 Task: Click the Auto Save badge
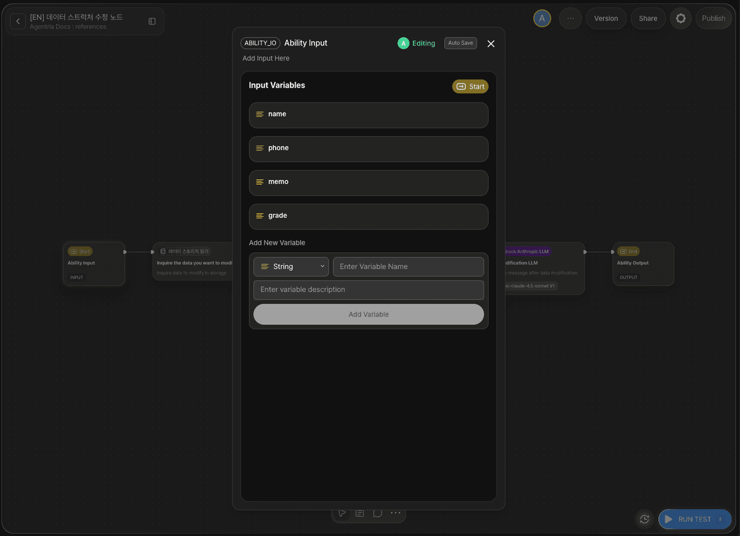(x=460, y=43)
